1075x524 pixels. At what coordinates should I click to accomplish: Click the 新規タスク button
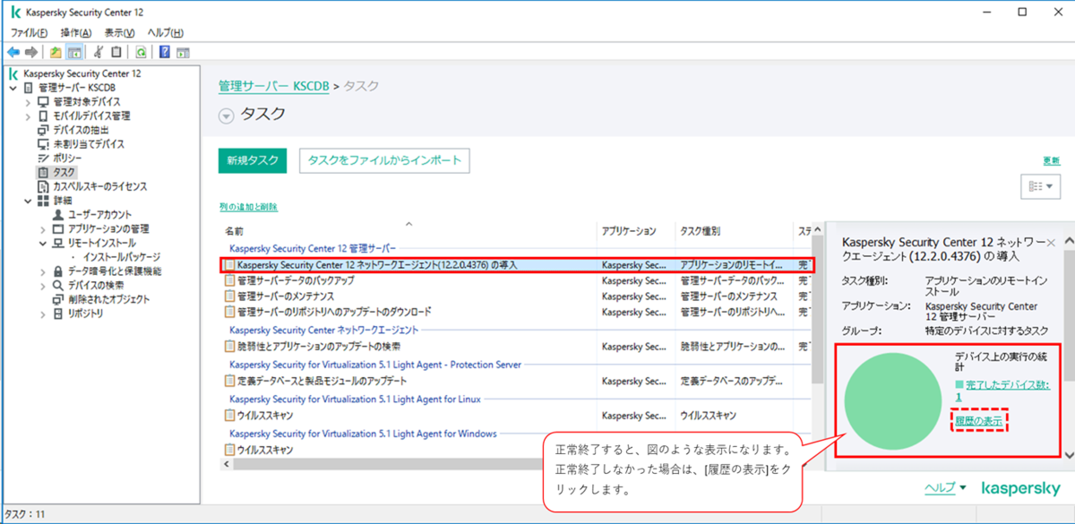253,160
